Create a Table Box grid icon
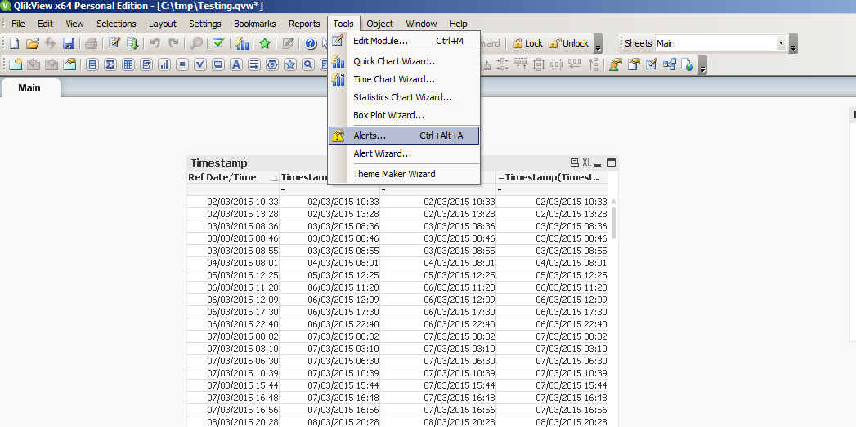The height and width of the screenshot is (427, 856). click(x=128, y=64)
